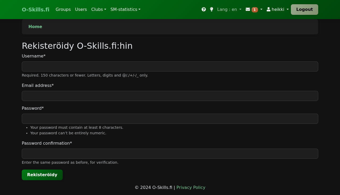Open messages via the envelope icon
The image size is (340, 195).
[248, 10]
